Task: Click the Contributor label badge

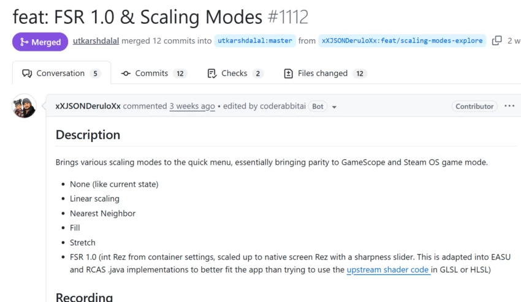Action: [474, 107]
